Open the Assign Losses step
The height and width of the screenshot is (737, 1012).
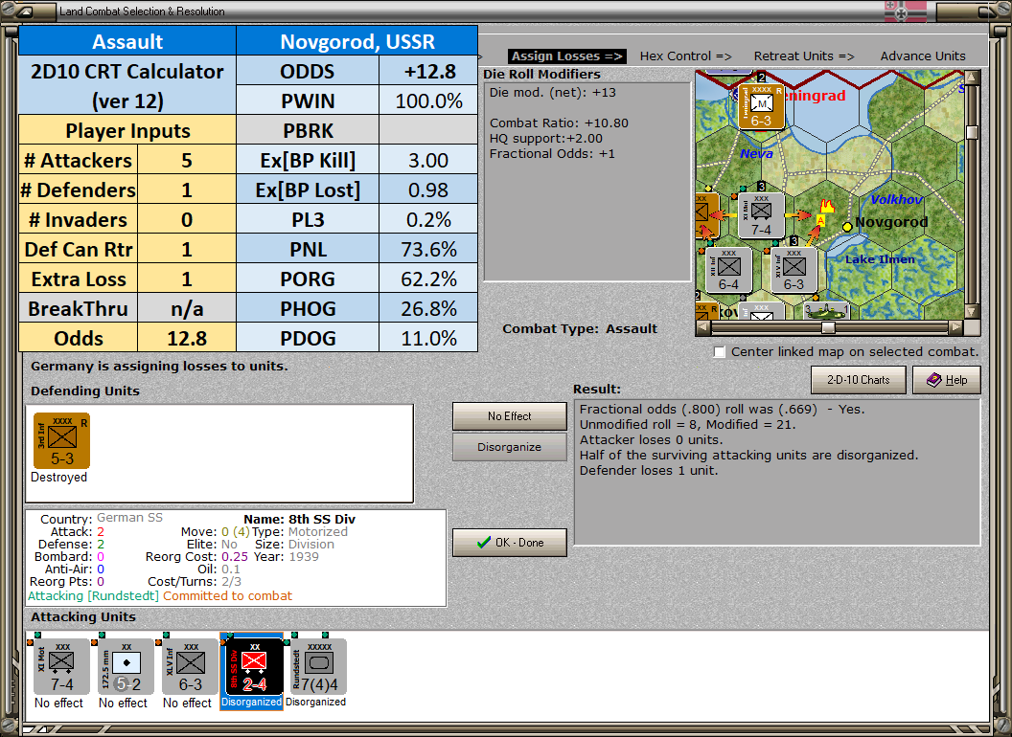(567, 56)
